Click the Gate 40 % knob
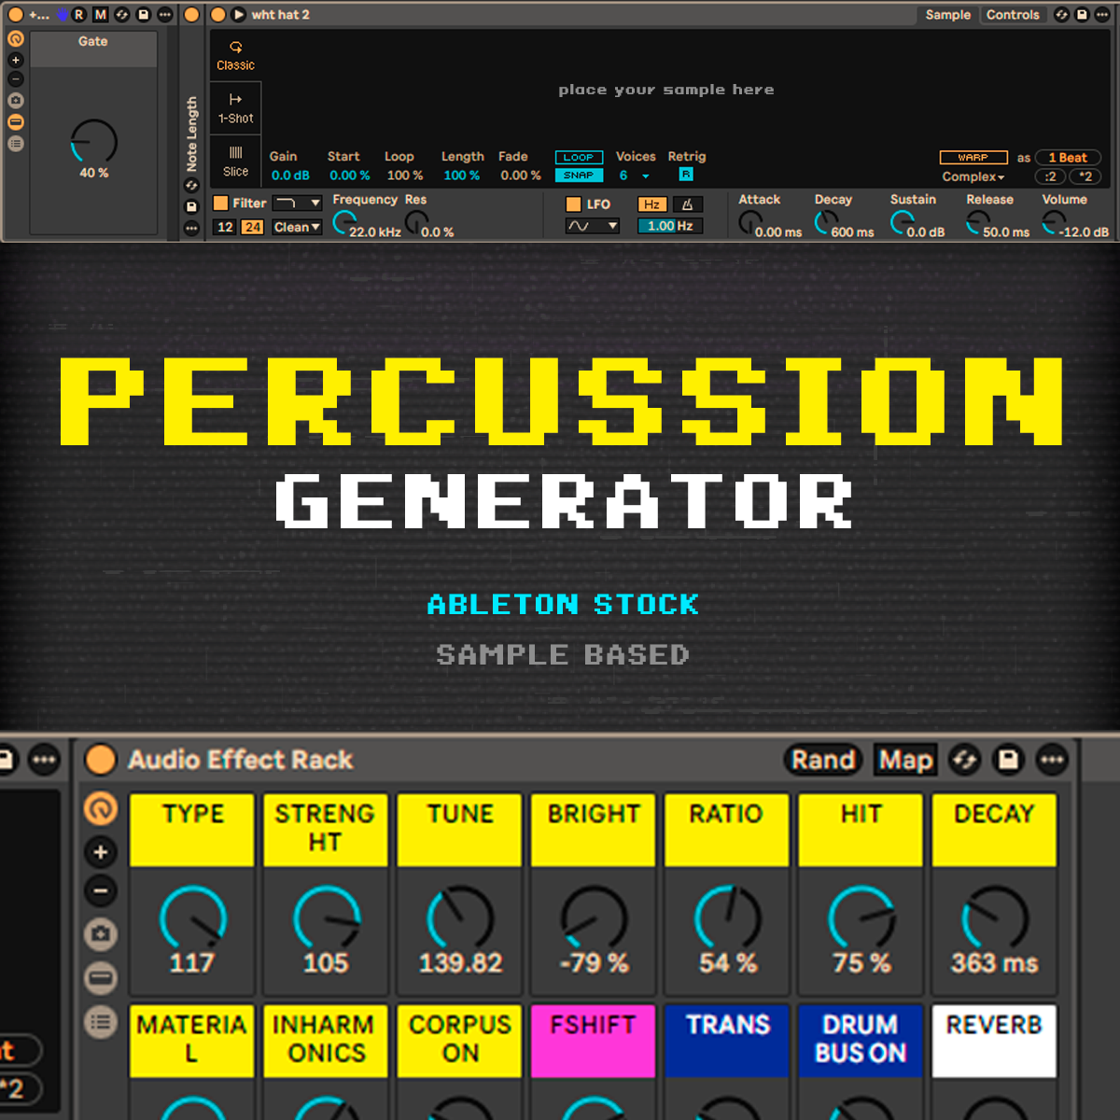The height and width of the screenshot is (1120, 1120). pos(94,142)
